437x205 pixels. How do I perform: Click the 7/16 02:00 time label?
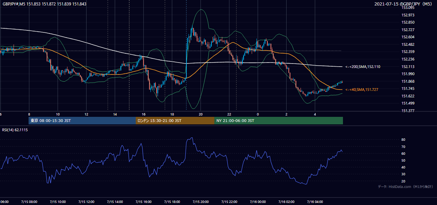(x=286, y=202)
